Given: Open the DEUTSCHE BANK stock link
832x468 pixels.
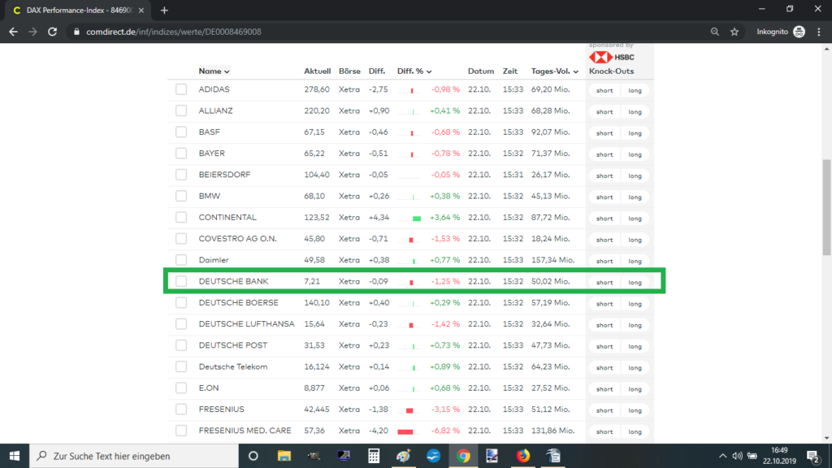Looking at the screenshot, I should click(233, 281).
